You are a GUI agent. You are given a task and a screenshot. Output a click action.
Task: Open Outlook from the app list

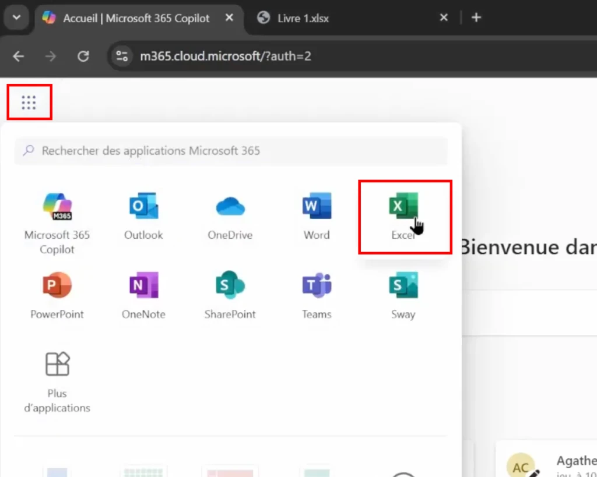[x=143, y=217]
